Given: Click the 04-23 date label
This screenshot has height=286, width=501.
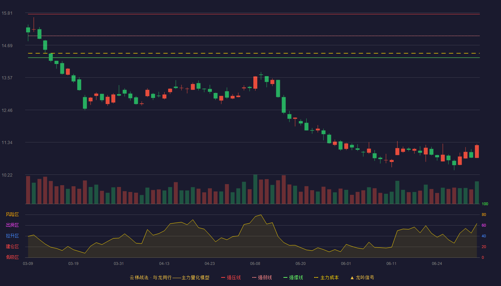Looking at the screenshot, I should tap(210, 263).
